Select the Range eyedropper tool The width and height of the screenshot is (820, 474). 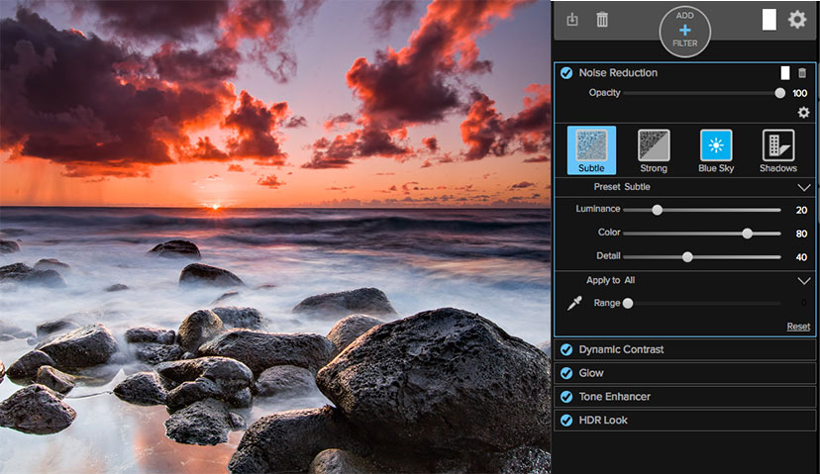pyautogui.click(x=573, y=303)
